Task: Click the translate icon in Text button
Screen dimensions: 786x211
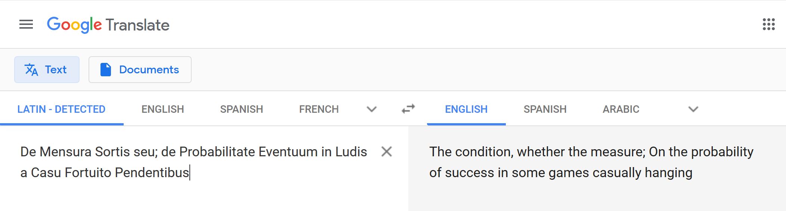Action: pos(31,70)
